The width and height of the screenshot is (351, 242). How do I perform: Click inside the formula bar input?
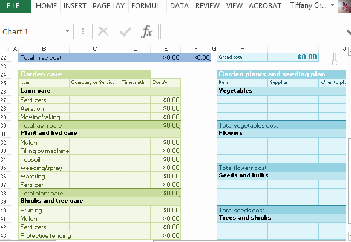click(253, 31)
